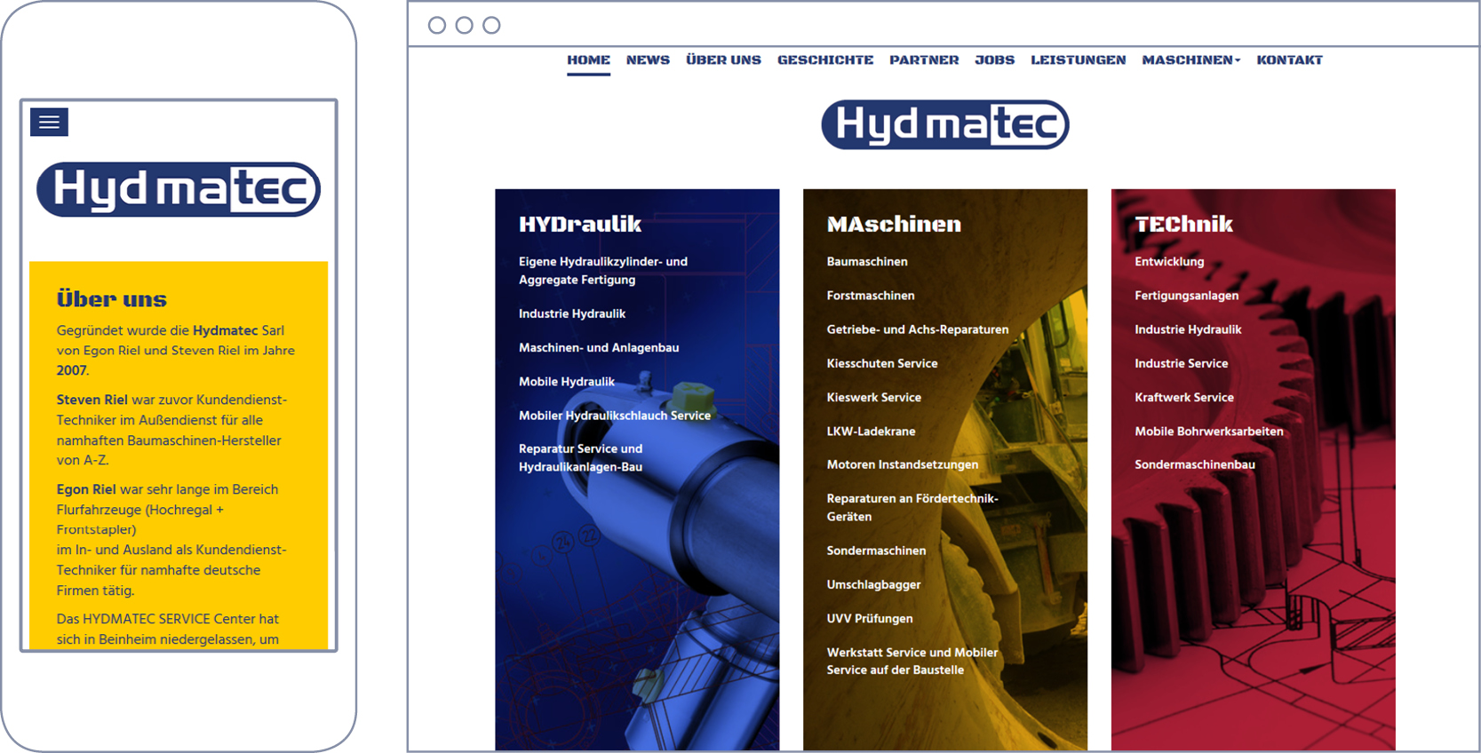The image size is (1481, 753).
Task: Open the MAschinen card heading
Action: coord(894,224)
